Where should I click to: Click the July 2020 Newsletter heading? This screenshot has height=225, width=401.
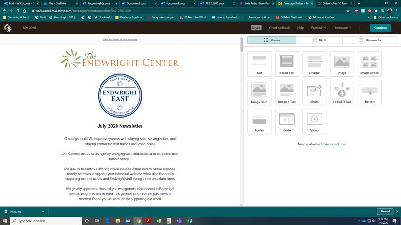pyautogui.click(x=120, y=126)
